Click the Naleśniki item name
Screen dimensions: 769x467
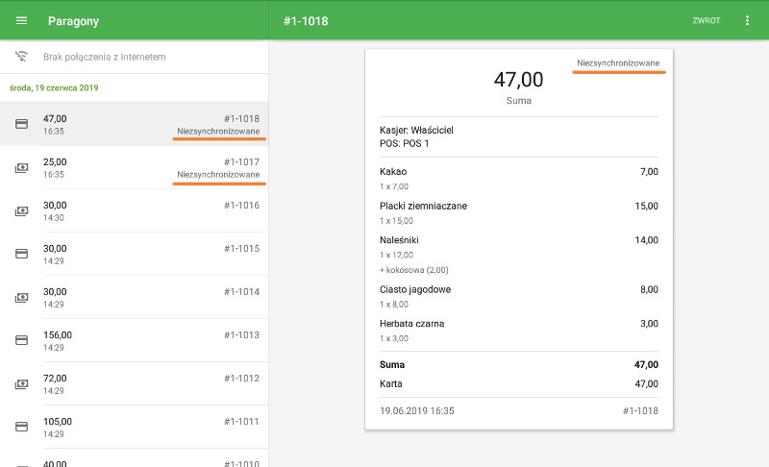point(399,240)
